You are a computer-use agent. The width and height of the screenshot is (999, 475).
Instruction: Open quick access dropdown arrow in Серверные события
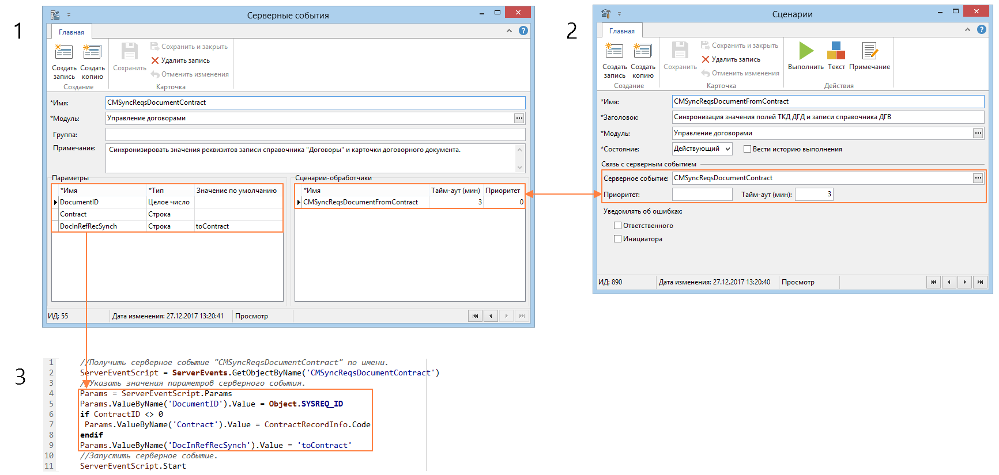(69, 15)
